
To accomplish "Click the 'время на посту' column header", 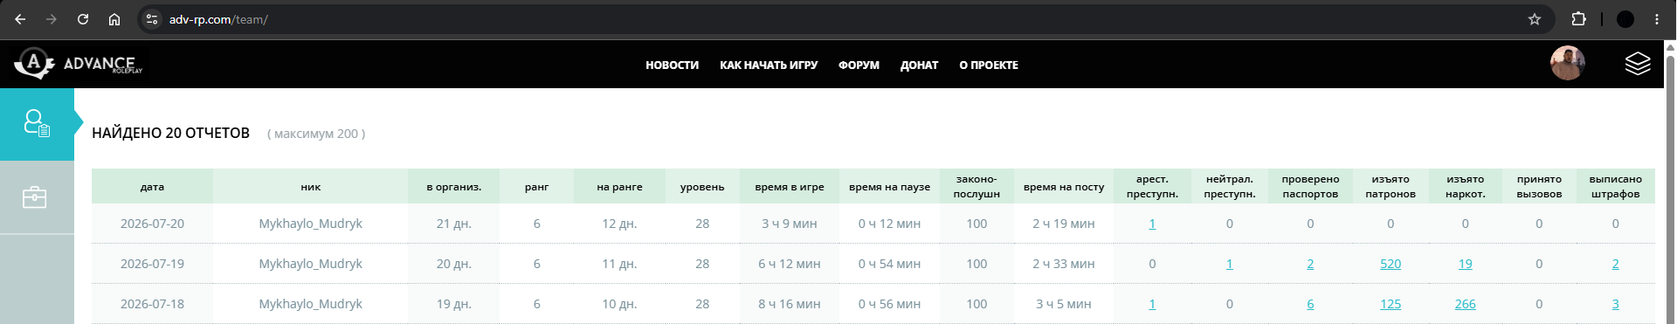I will (x=1064, y=186).
